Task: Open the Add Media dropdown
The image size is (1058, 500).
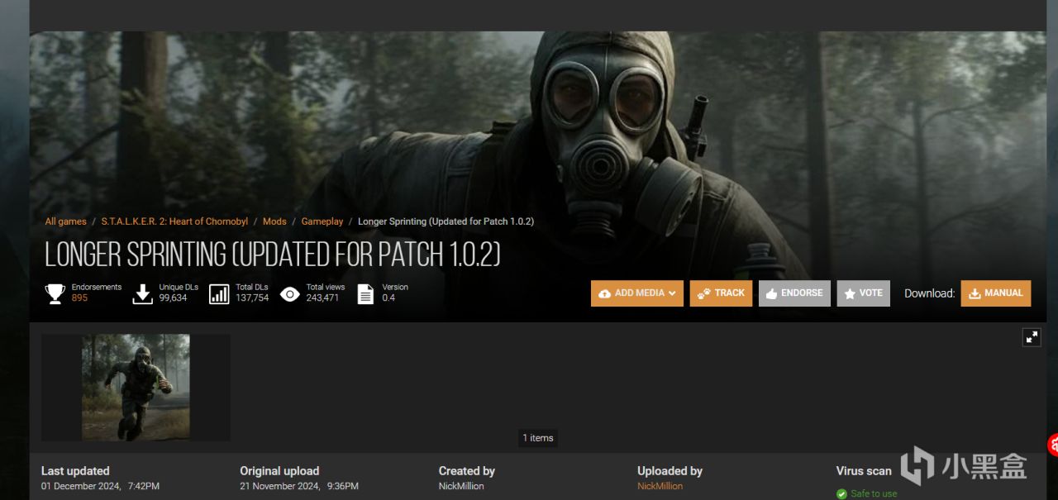Action: click(x=636, y=293)
